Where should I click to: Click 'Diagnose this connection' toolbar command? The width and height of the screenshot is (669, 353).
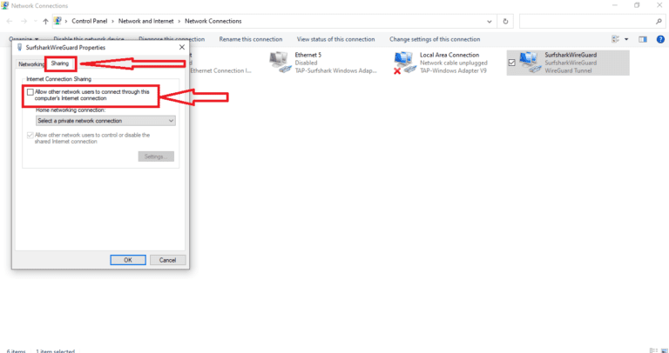pos(172,39)
